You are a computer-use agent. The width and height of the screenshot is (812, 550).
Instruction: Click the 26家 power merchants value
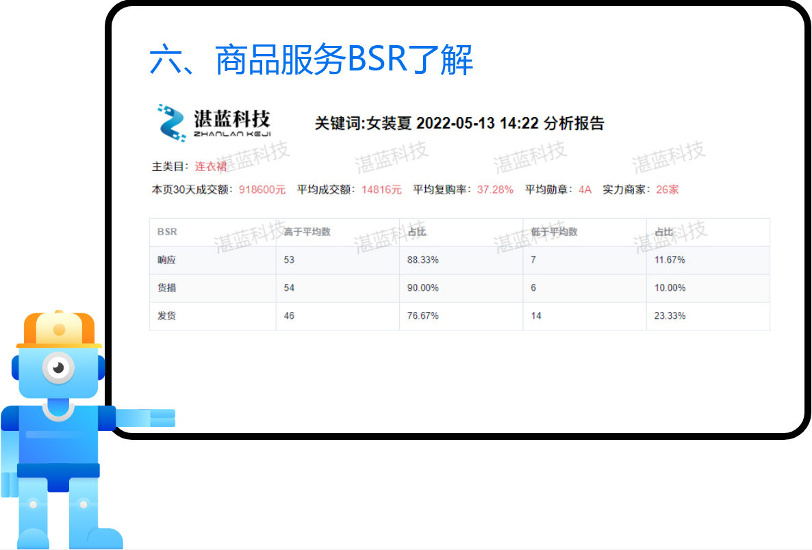point(668,189)
